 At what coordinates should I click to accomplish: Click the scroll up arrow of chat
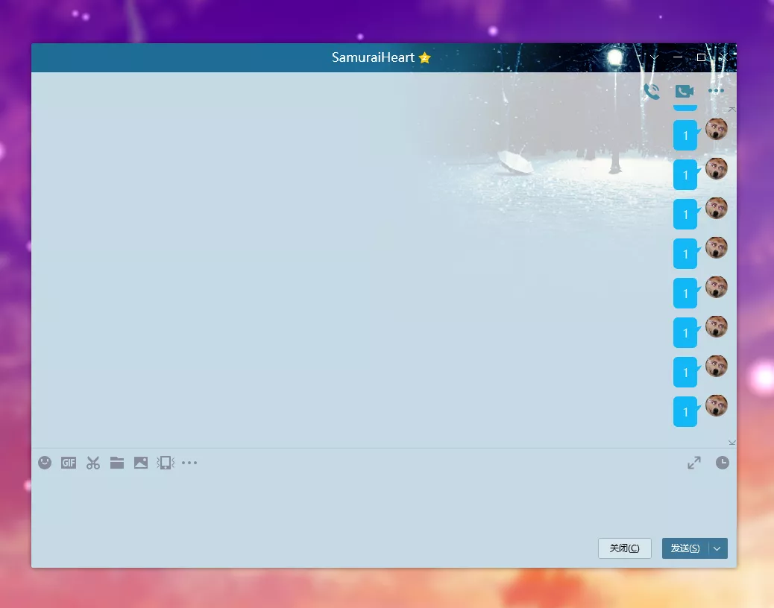(732, 109)
